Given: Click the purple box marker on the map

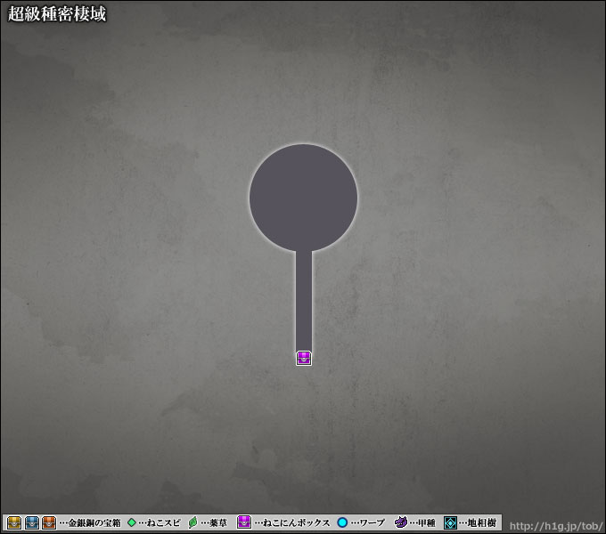Looking at the screenshot, I should point(304,358).
